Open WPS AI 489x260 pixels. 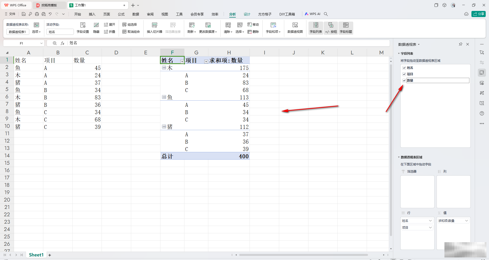pos(313,14)
